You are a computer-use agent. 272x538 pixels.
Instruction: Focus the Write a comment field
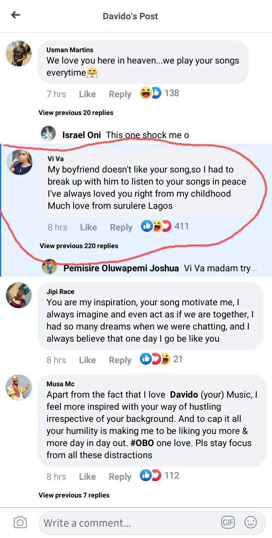128,523
